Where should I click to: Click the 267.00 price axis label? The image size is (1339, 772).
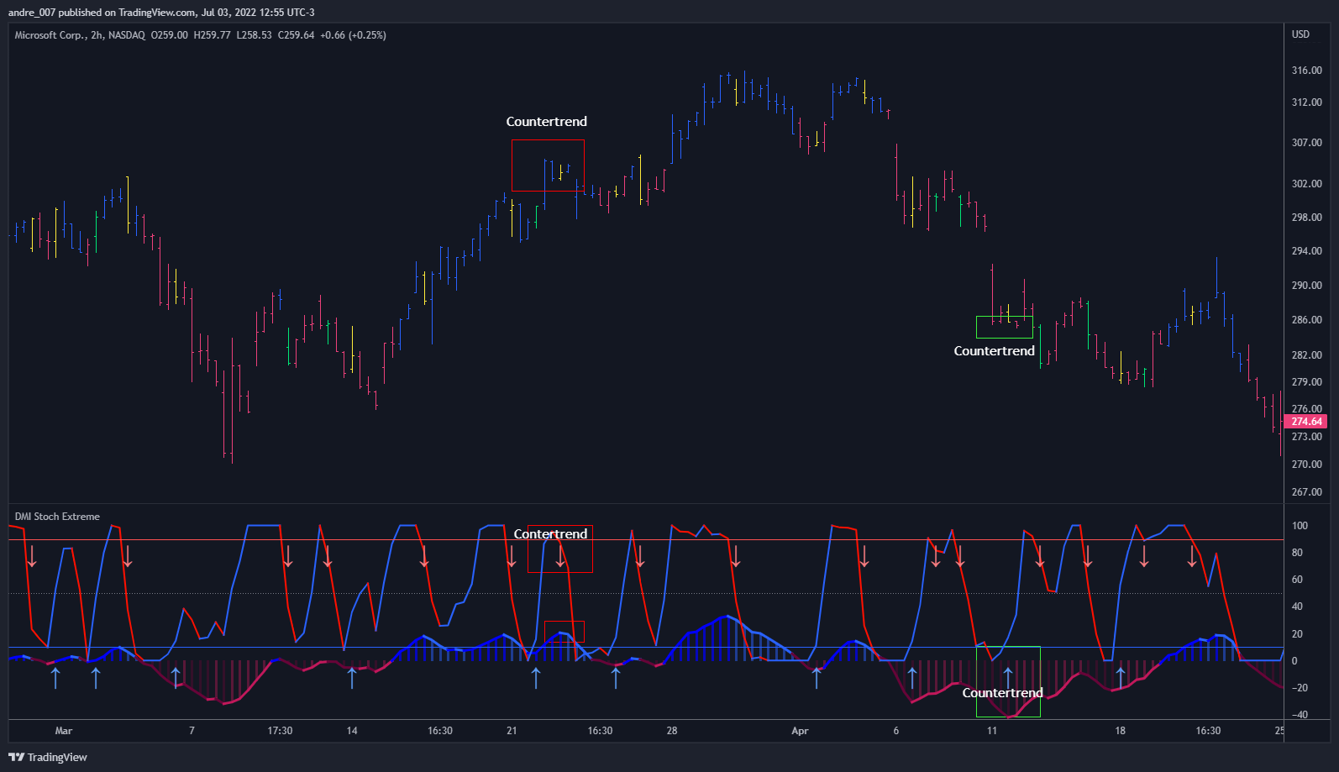pyautogui.click(x=1306, y=492)
